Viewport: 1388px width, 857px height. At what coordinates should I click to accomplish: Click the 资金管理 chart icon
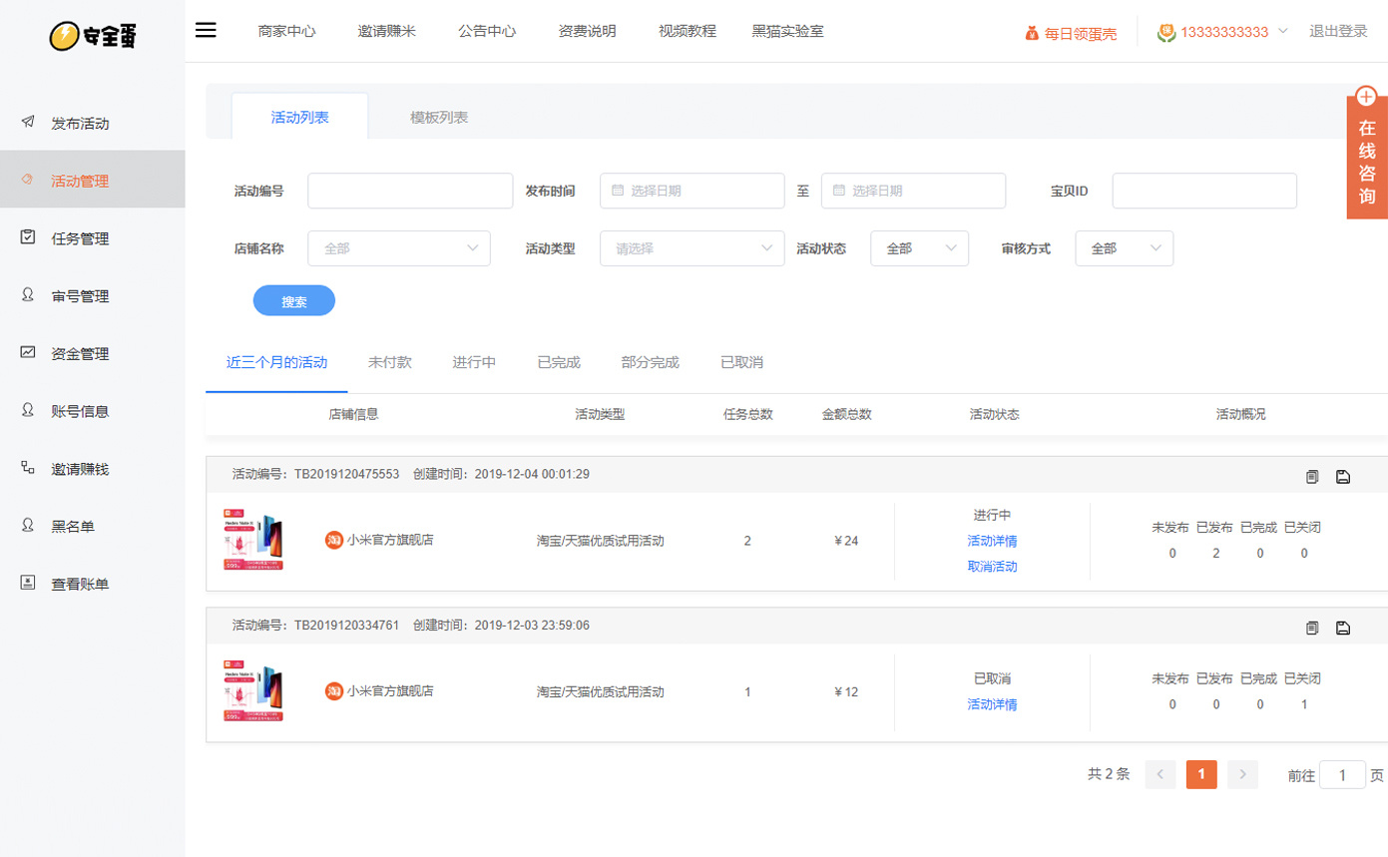pos(29,352)
